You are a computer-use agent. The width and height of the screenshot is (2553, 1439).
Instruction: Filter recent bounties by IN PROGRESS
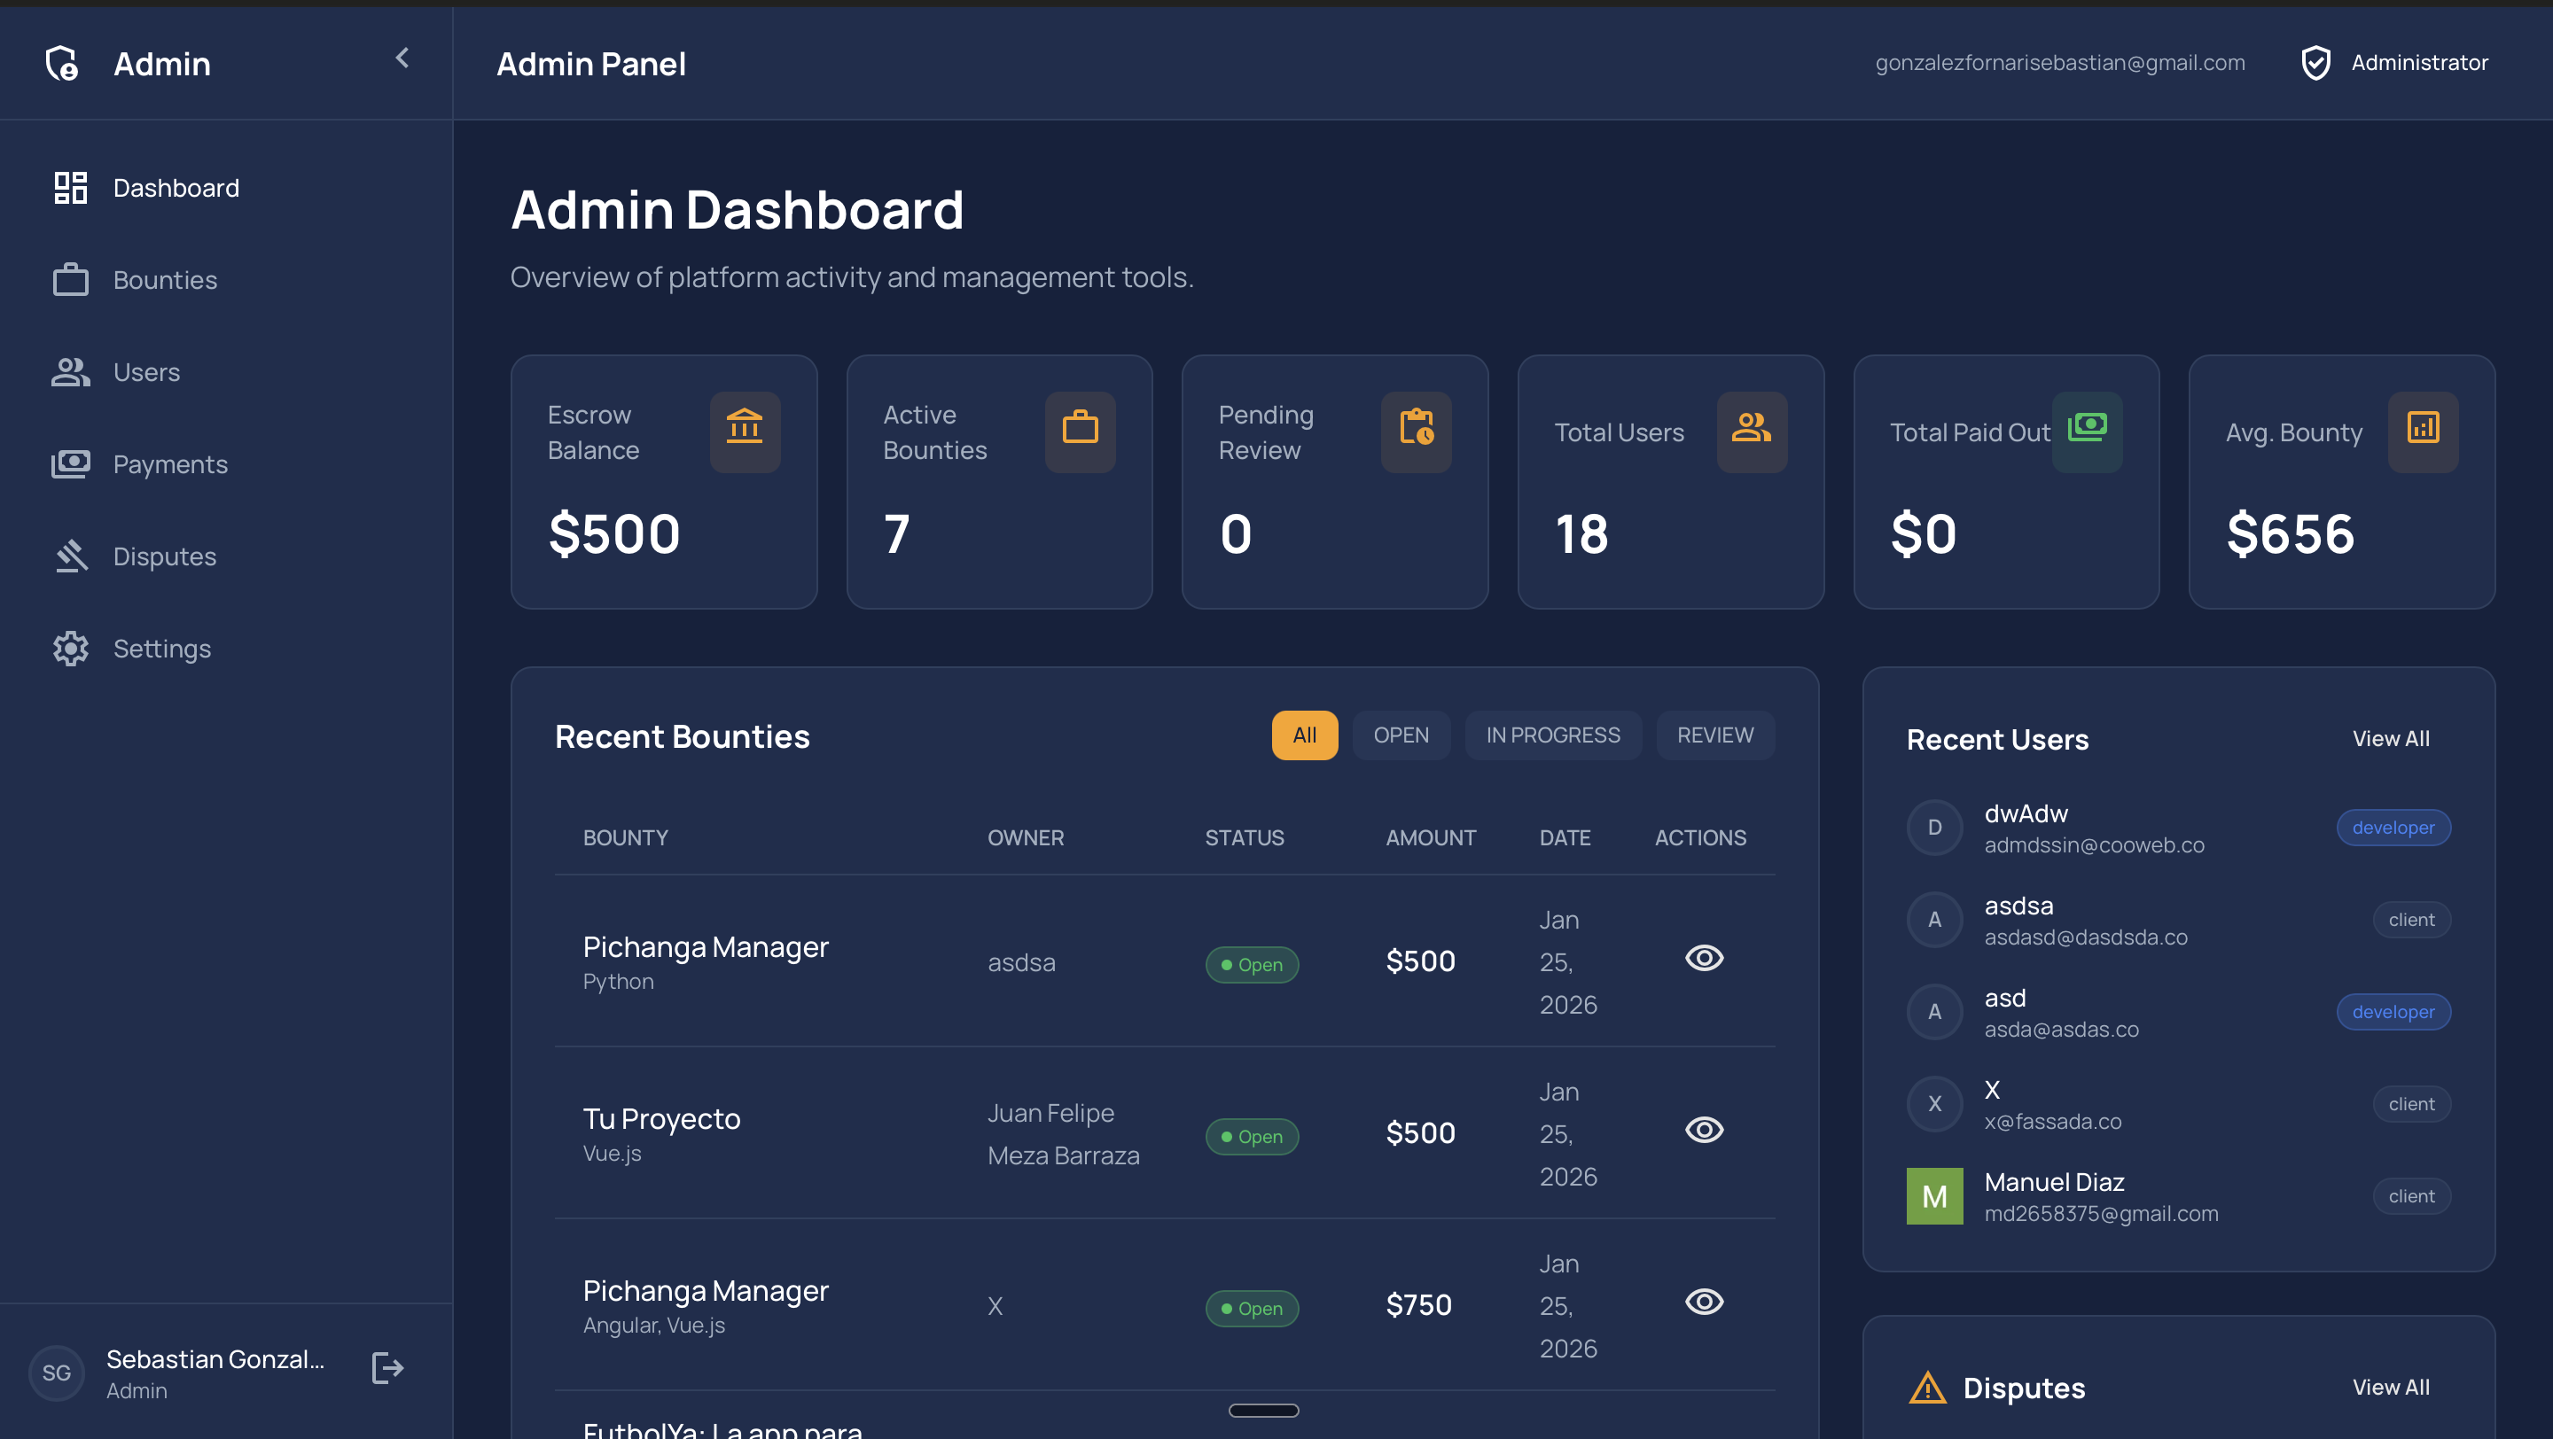[x=1552, y=735]
